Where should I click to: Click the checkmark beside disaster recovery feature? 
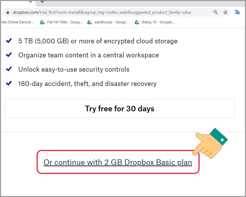(8, 82)
